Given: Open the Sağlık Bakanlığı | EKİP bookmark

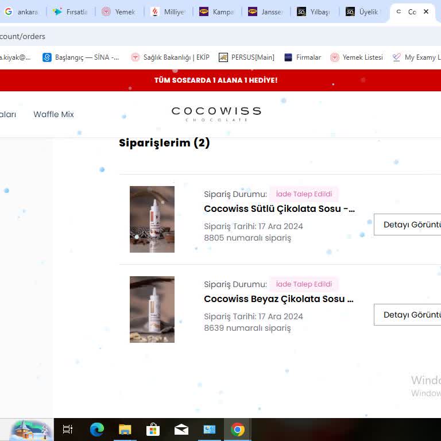Looking at the screenshot, I should coord(170,57).
